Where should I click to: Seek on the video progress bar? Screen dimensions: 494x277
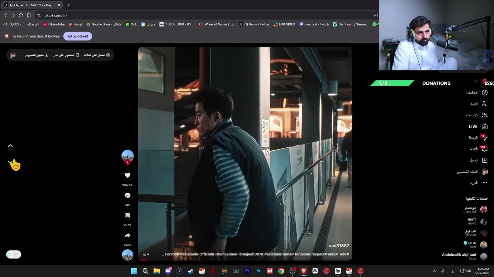(245, 260)
